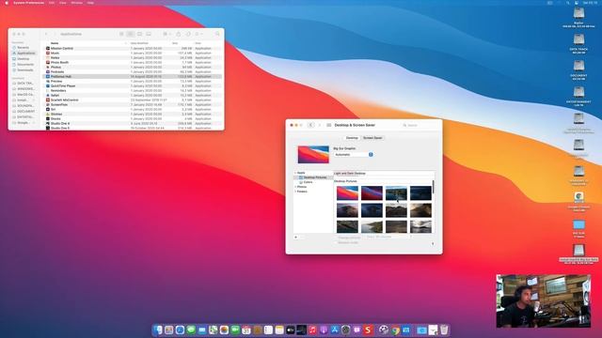Switch Finder window to gallery view
The width and height of the screenshot is (602, 338).
coord(149,34)
